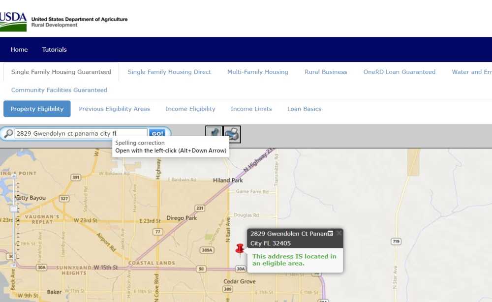This screenshot has width=492, height=302.
Task: Click the address search input field
Action: (x=81, y=134)
